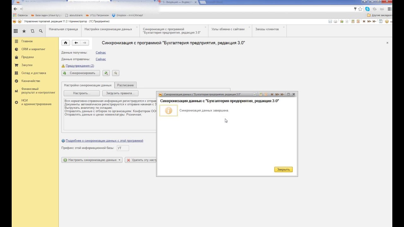The image size is (404, 227).
Task: Open the sections menu grid icon
Action: [15, 31]
